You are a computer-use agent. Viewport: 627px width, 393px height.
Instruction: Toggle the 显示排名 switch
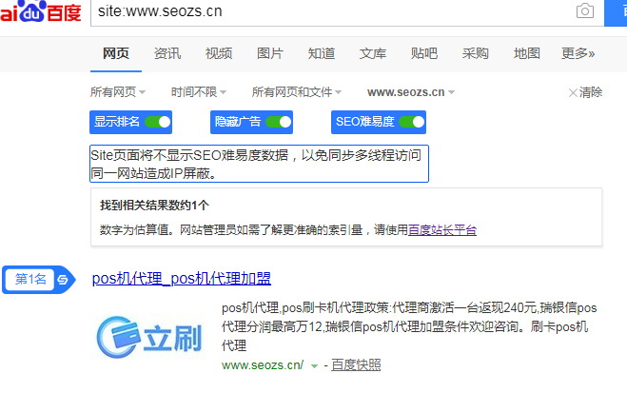pos(158,122)
